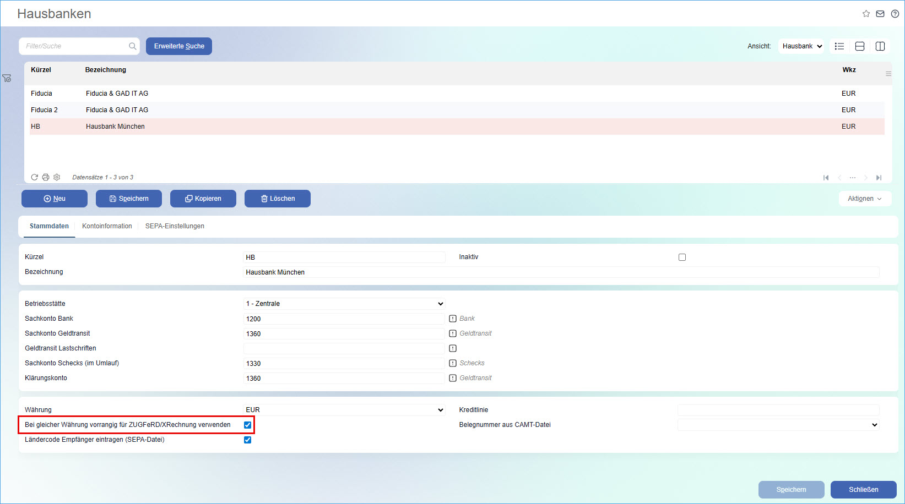Open the mail envelope icon
Image resolution: width=905 pixels, height=504 pixels.
pyautogui.click(x=880, y=14)
